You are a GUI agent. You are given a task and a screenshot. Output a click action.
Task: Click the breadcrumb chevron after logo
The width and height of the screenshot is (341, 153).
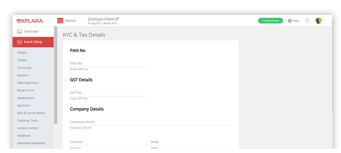point(48,21)
